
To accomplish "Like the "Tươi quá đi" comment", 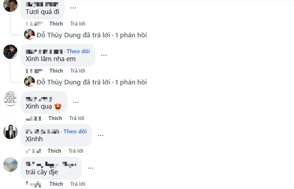I will point(56,24).
